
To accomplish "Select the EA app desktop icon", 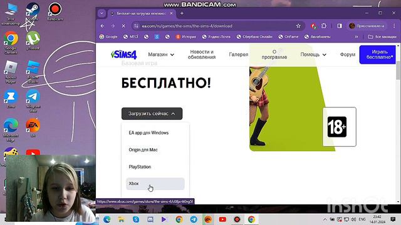I will (33, 127).
